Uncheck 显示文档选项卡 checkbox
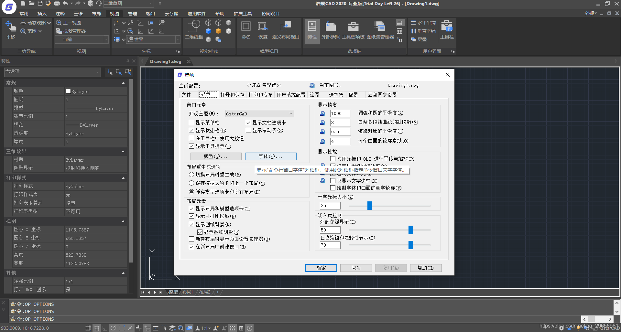 pos(248,123)
